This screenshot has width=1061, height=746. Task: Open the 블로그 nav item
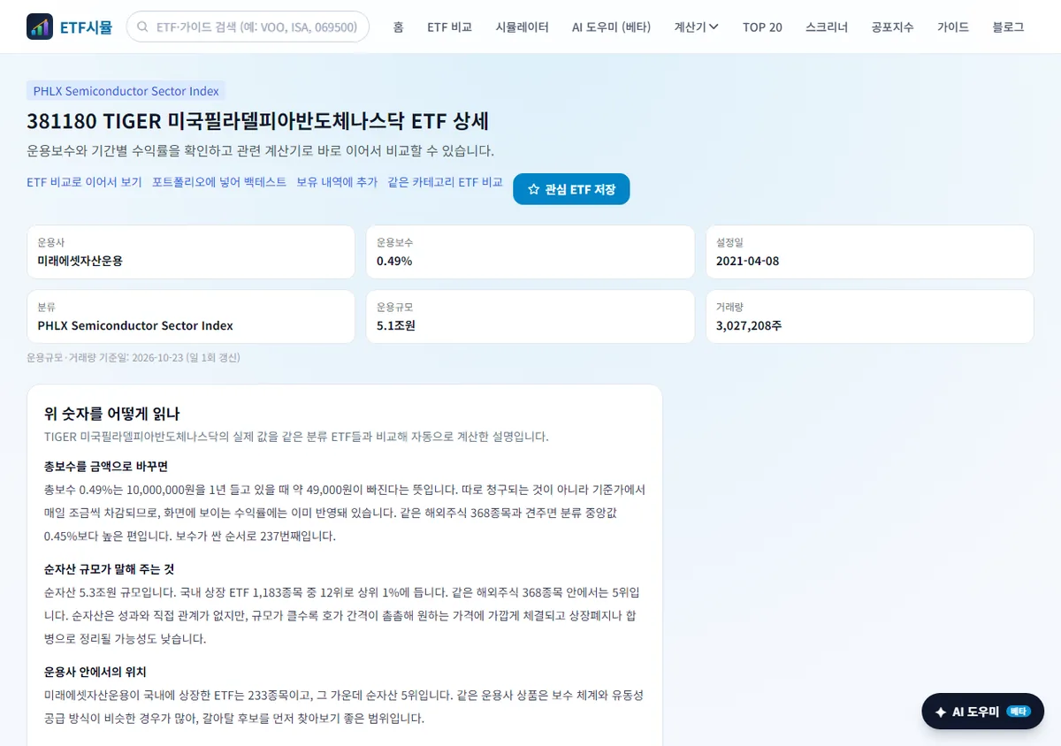[1008, 27]
